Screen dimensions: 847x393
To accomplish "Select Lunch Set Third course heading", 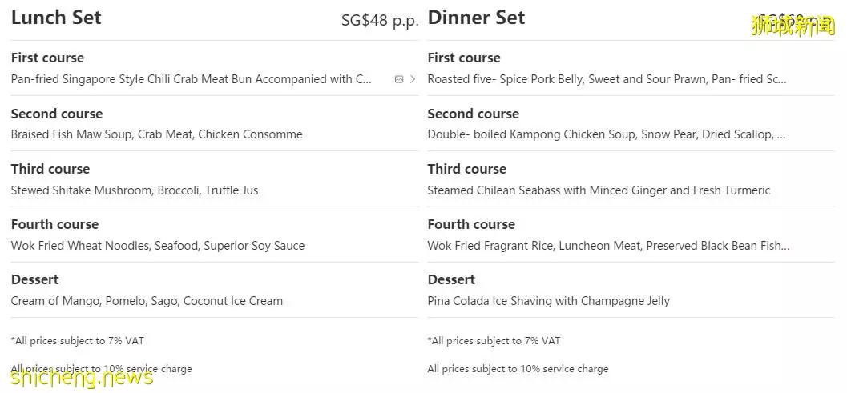I will coord(50,169).
